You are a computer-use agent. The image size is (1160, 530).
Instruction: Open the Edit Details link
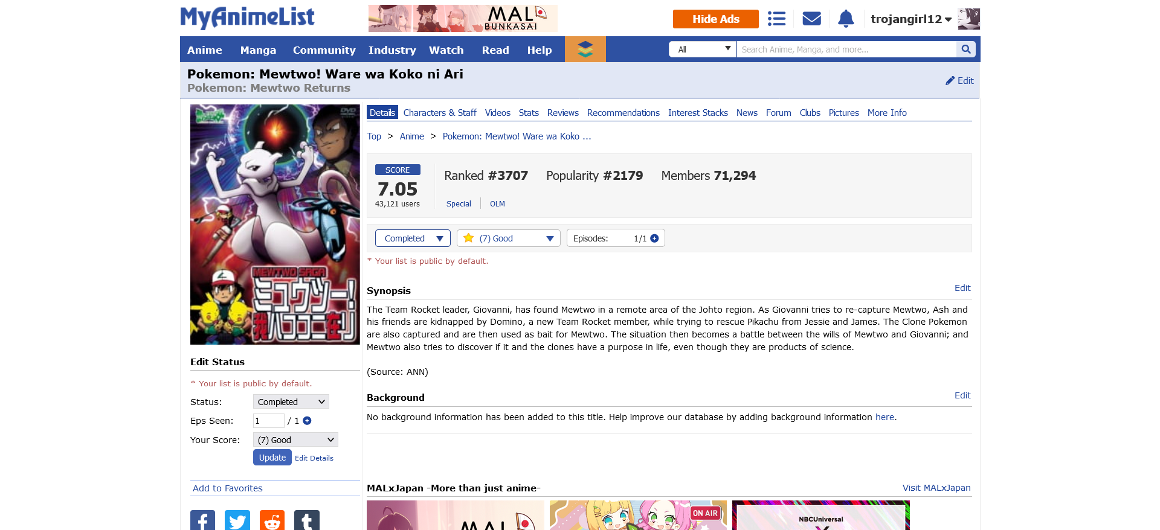(x=314, y=458)
